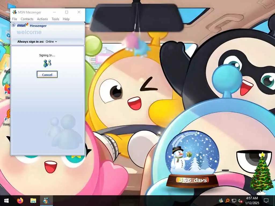
Task: Click the Always sign in as label
Action: (x=31, y=42)
